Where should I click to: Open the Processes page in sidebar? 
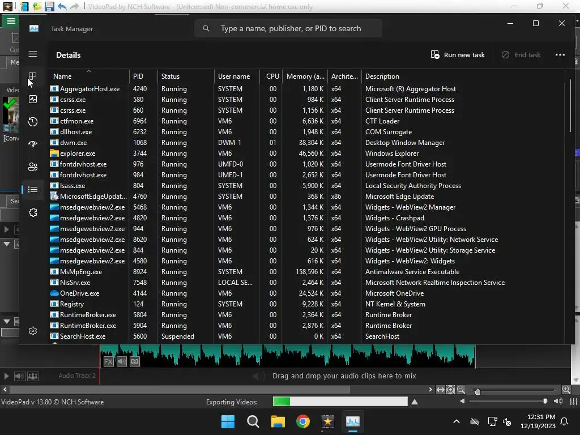32,76
